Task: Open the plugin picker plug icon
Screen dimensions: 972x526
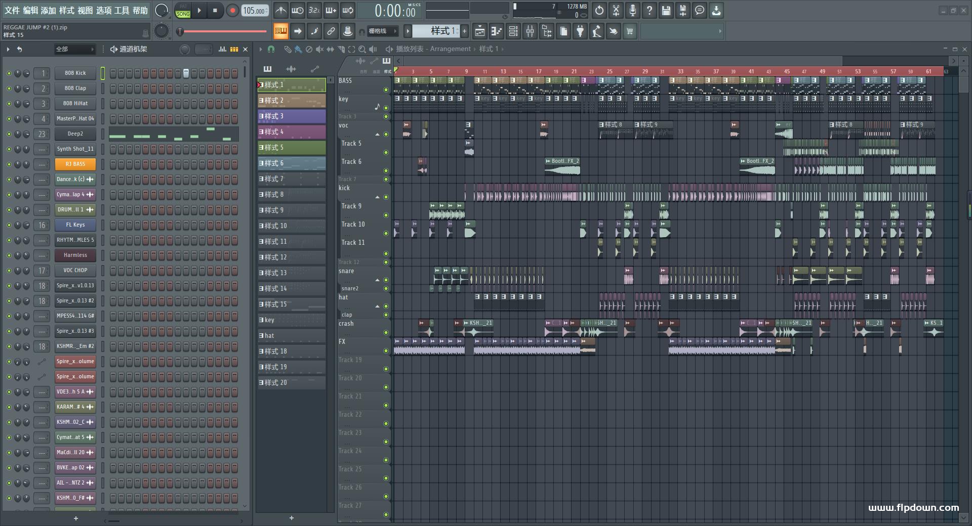Action: coord(580,31)
